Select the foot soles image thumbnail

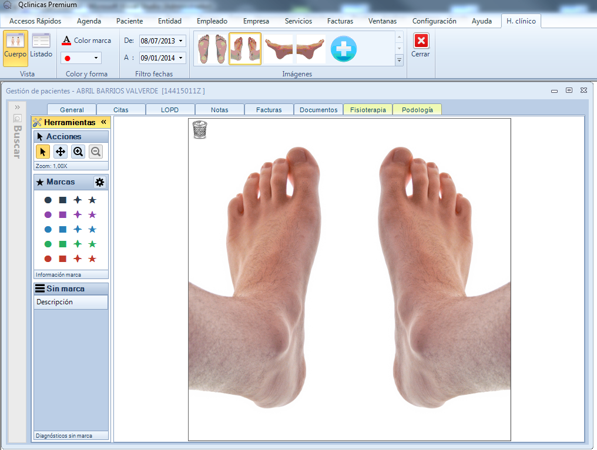coord(212,49)
